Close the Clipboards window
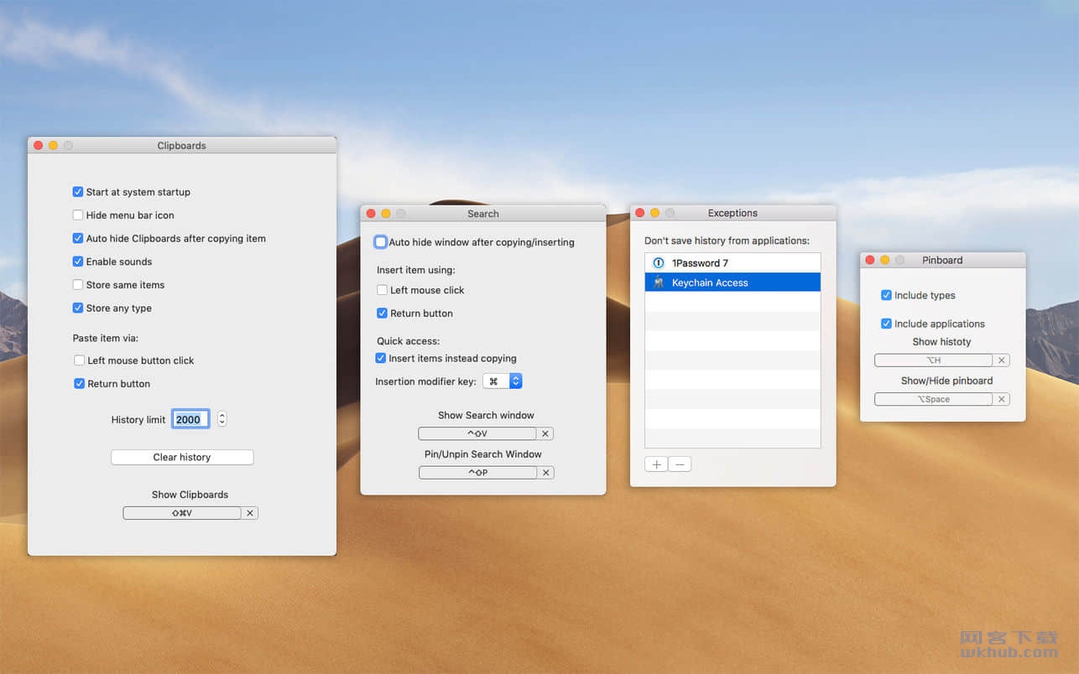Screen dimensions: 1079x674 (x=38, y=146)
